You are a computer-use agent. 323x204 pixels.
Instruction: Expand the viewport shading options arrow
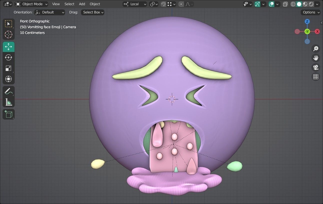(x=317, y=4)
